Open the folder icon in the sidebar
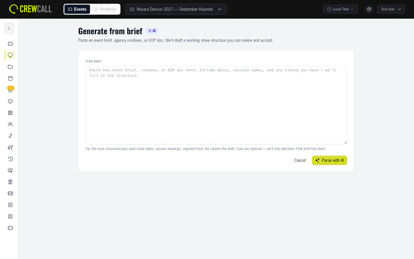Image resolution: width=414 pixels, height=259 pixels. click(10, 67)
